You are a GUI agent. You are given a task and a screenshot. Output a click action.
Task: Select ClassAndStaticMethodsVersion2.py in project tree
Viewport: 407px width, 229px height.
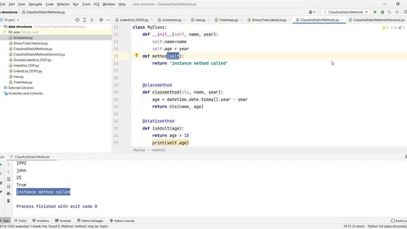39,55
